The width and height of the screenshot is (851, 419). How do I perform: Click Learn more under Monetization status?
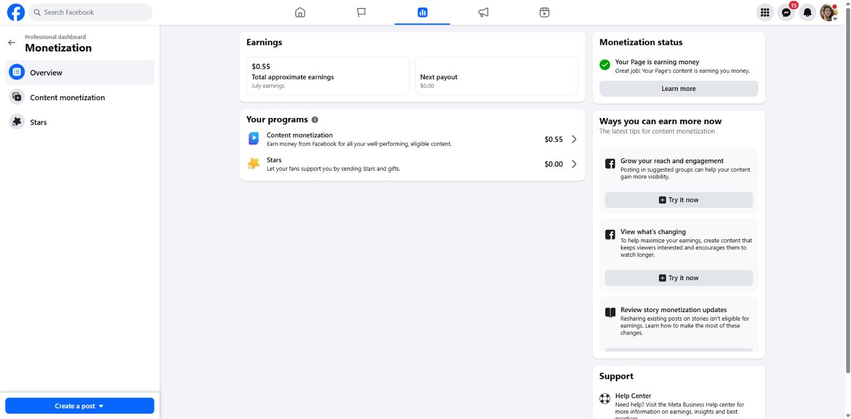click(679, 89)
